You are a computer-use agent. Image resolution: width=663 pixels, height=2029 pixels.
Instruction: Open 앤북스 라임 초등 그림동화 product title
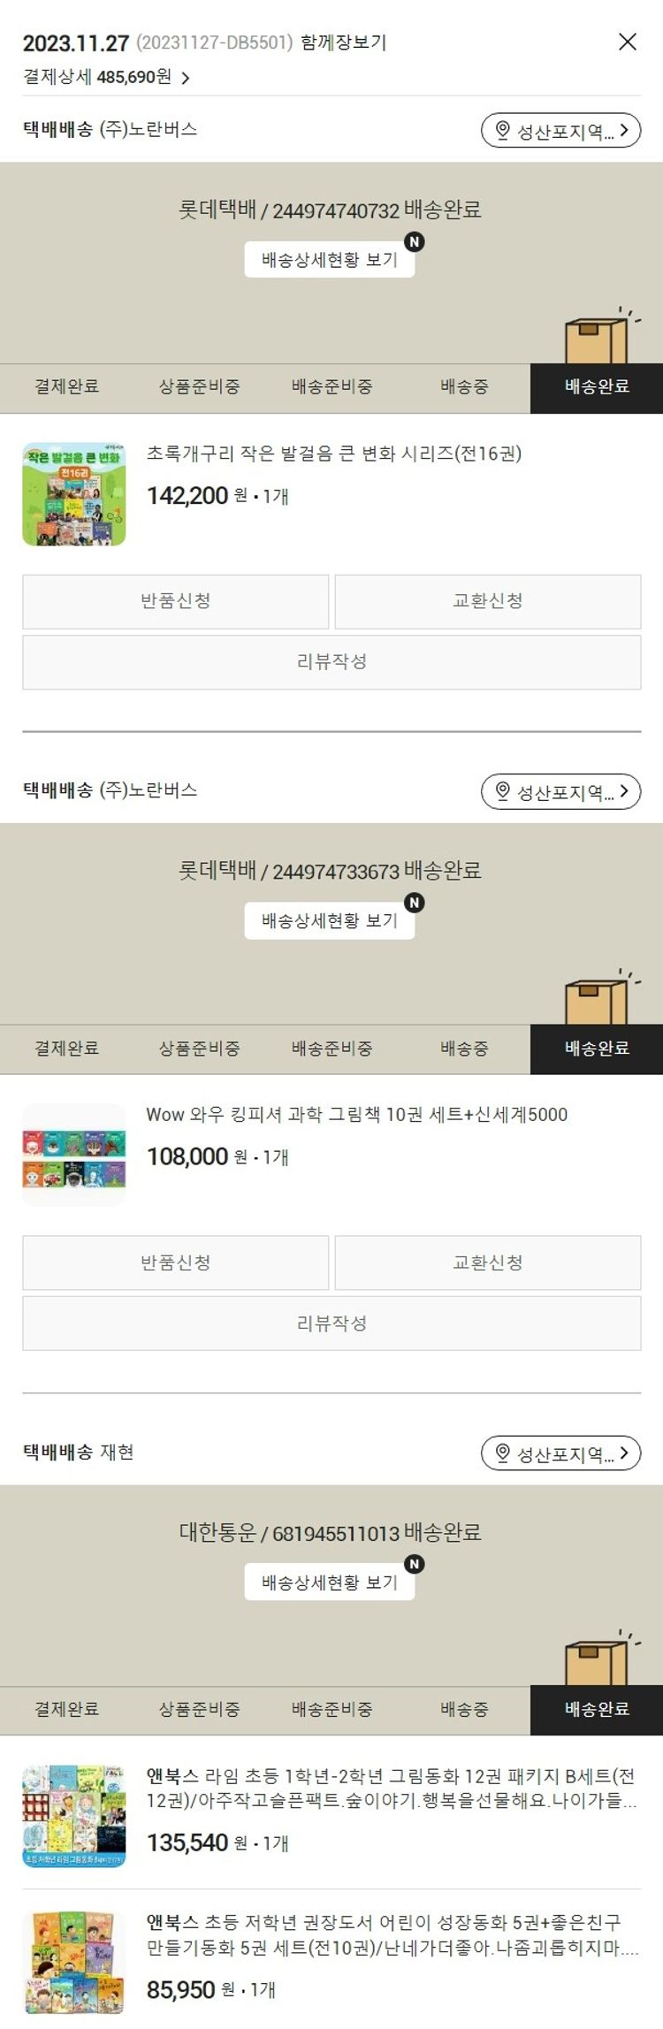[x=391, y=1788]
